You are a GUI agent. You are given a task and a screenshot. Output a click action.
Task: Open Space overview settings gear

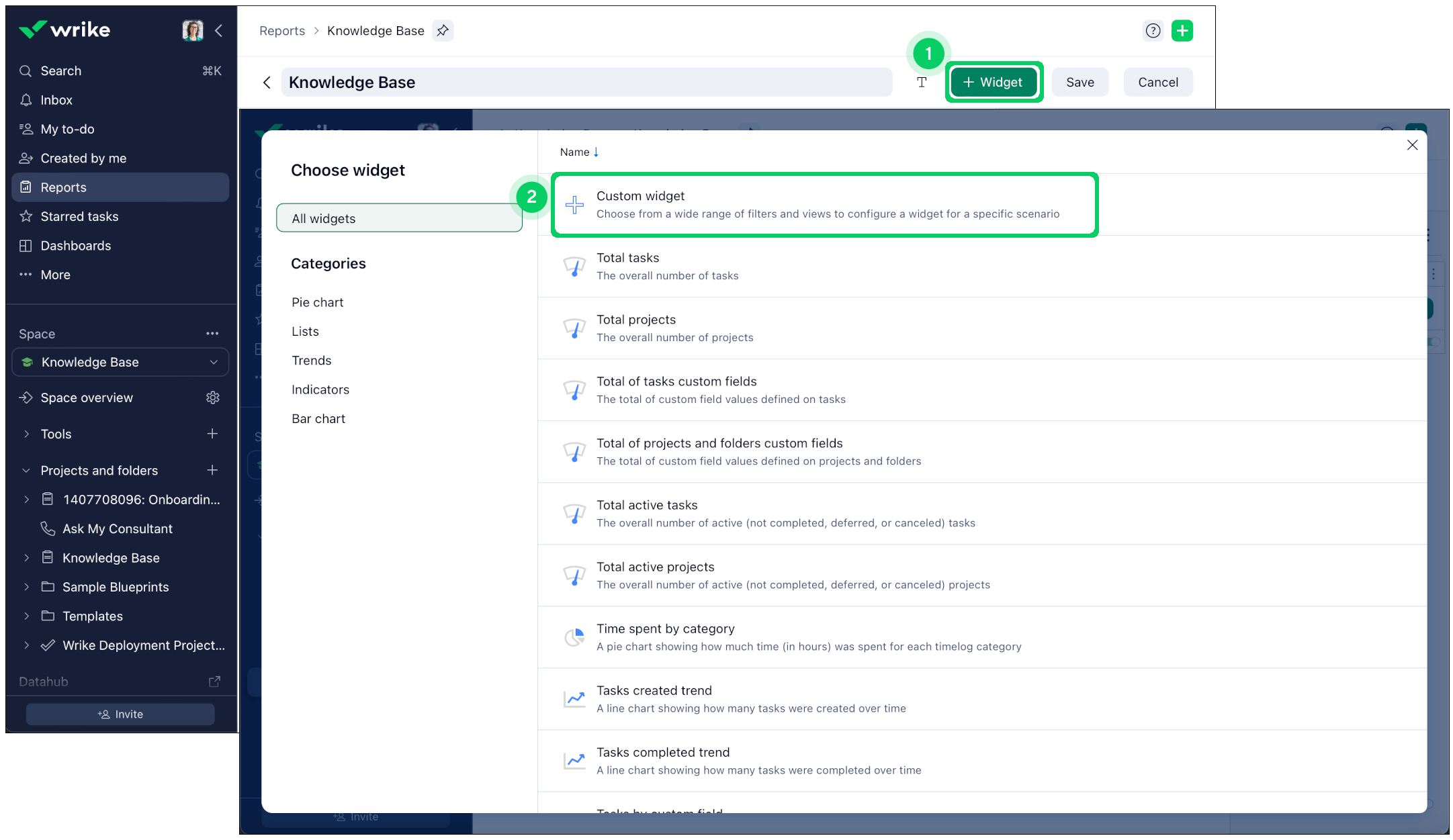[x=213, y=398]
